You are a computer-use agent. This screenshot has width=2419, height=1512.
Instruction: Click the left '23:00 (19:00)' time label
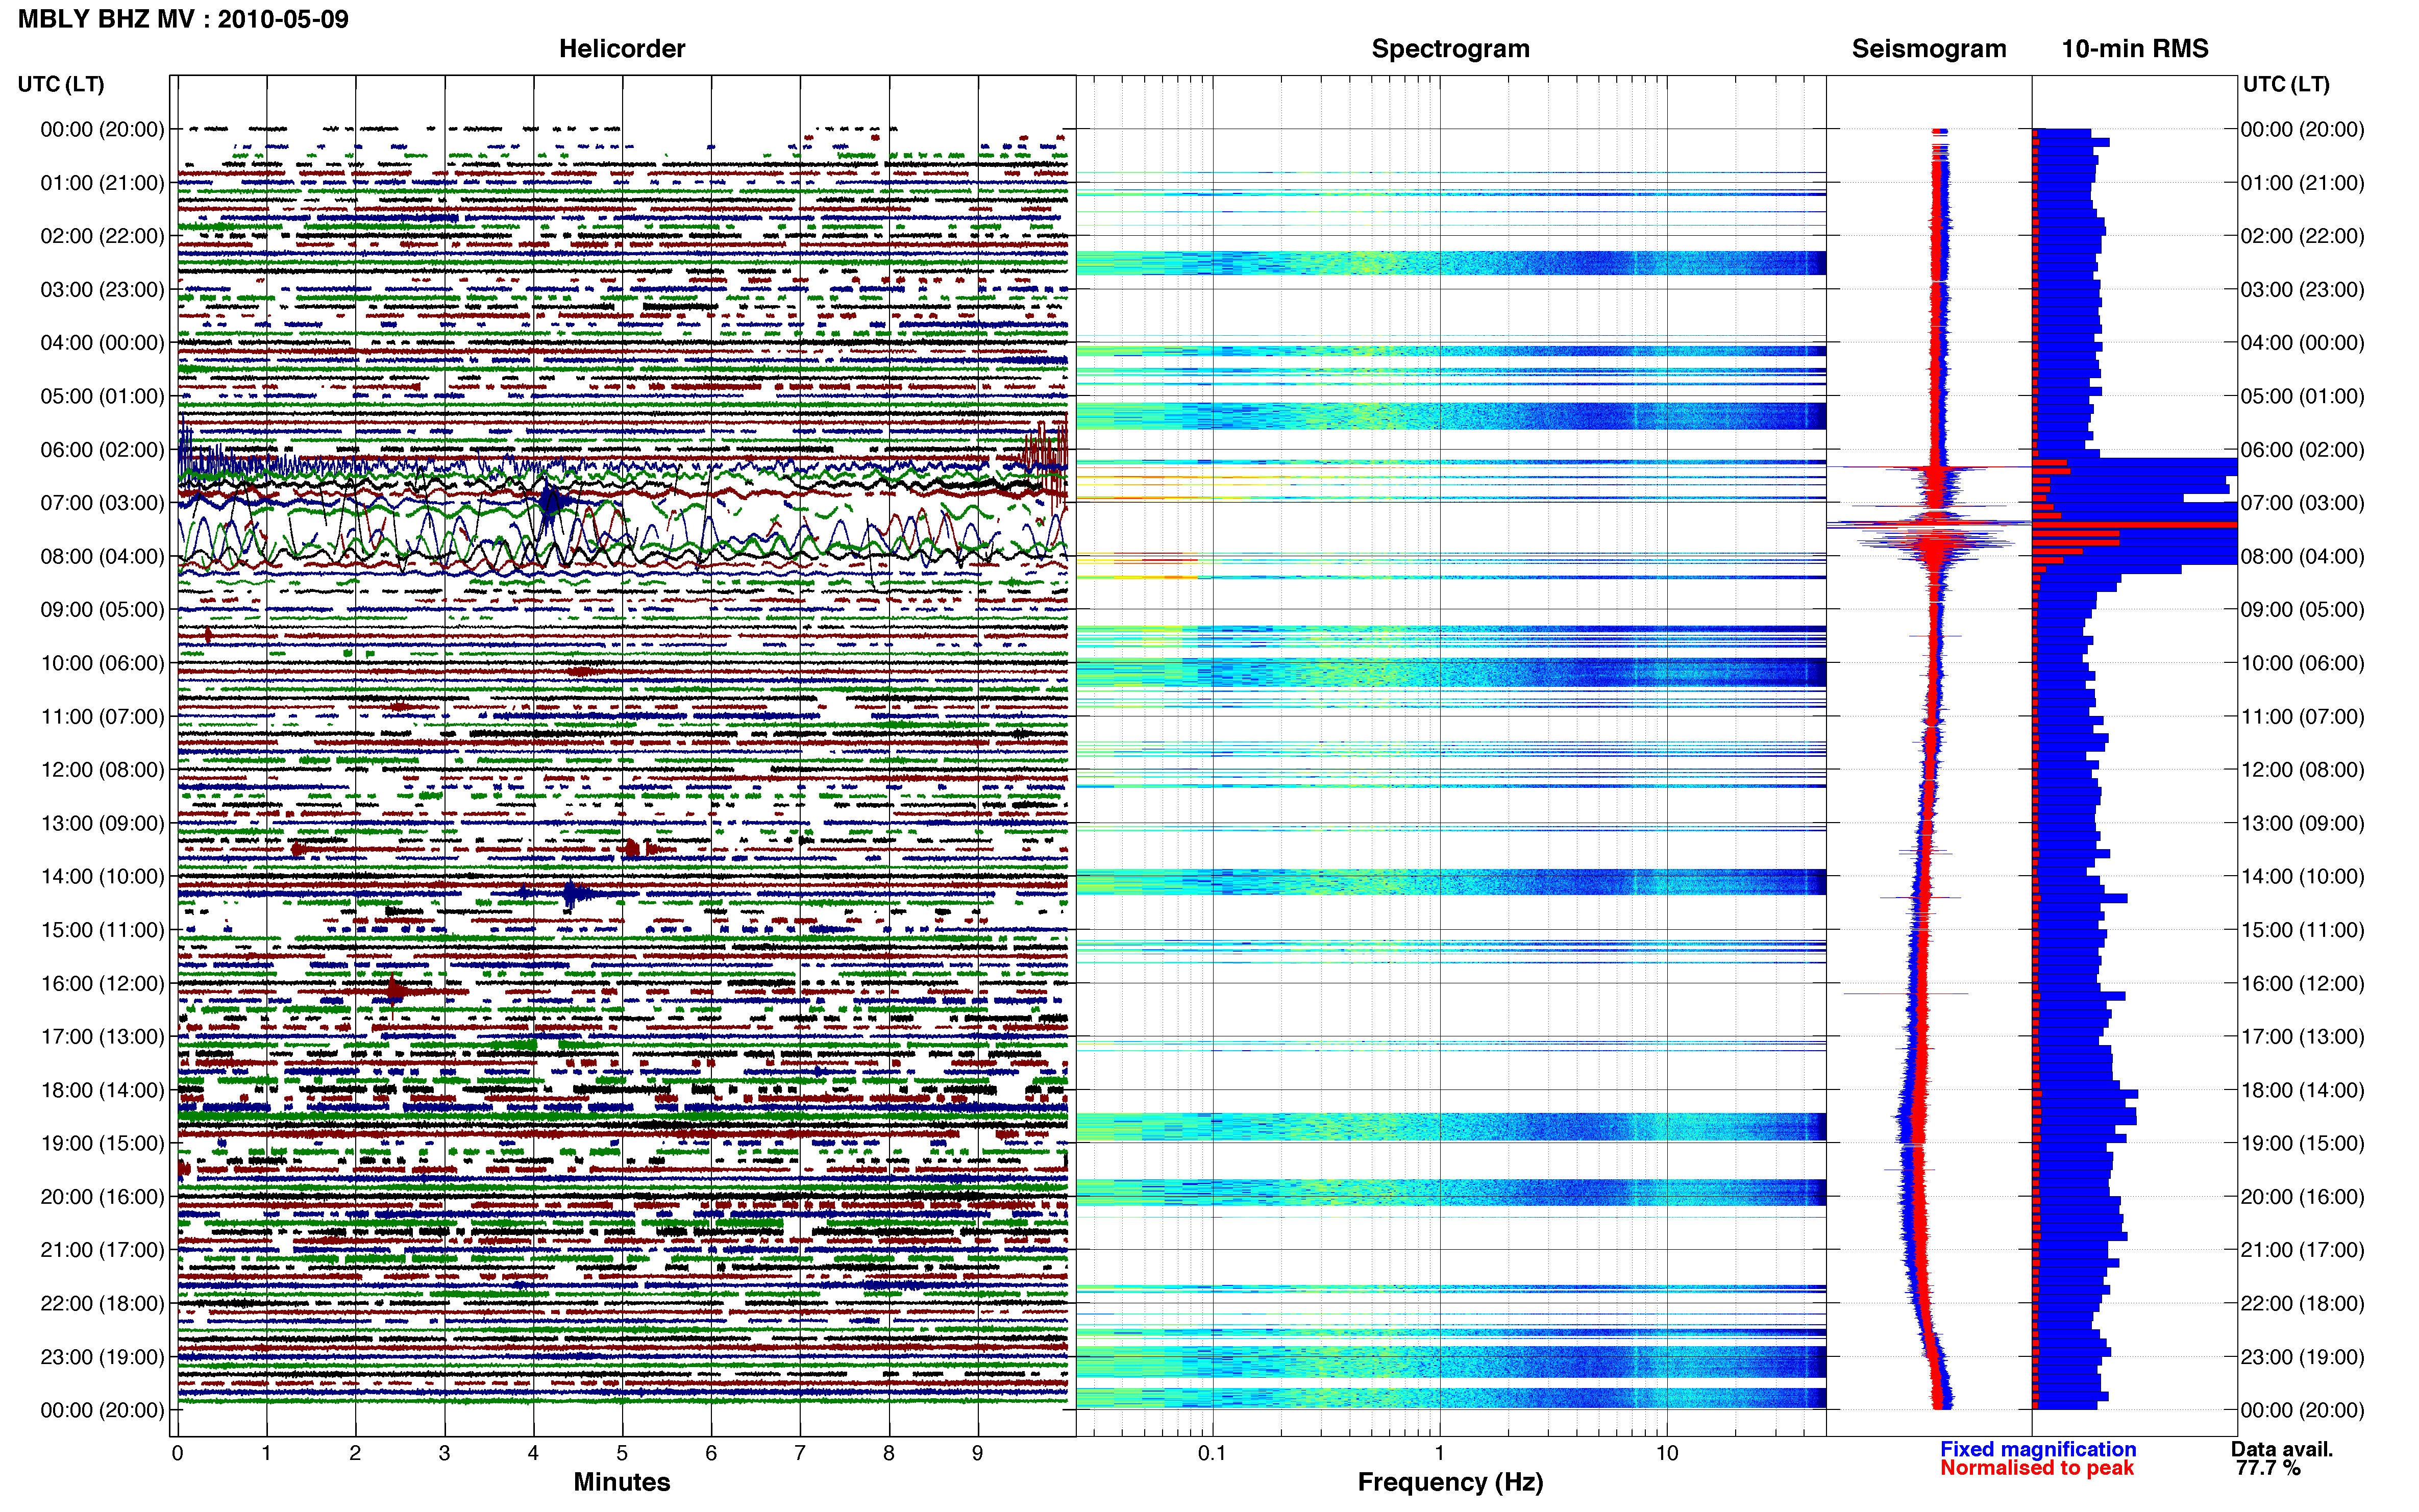[102, 1357]
